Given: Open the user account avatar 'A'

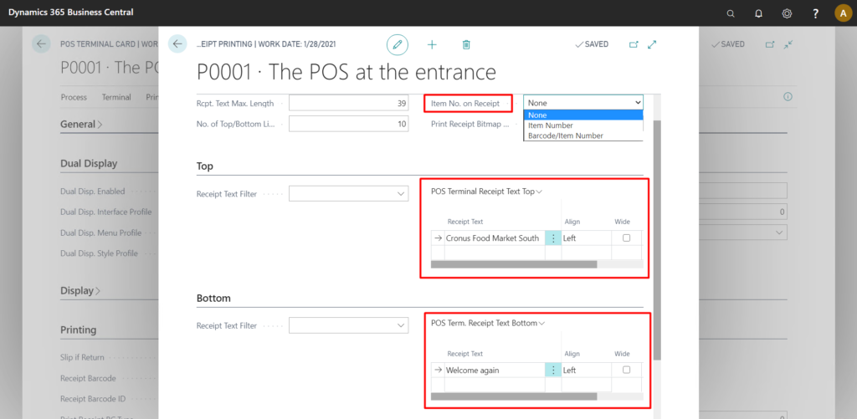Looking at the screenshot, I should (843, 13).
